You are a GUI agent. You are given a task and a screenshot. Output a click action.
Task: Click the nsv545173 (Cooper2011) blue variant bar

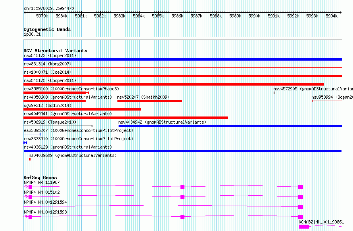click(182, 59)
